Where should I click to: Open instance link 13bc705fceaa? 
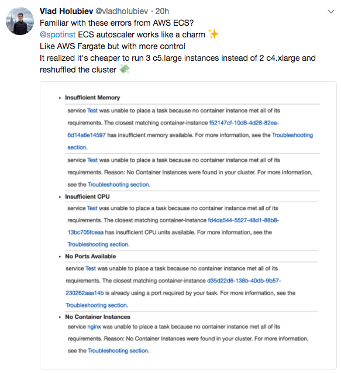pyautogui.click(x=85, y=233)
